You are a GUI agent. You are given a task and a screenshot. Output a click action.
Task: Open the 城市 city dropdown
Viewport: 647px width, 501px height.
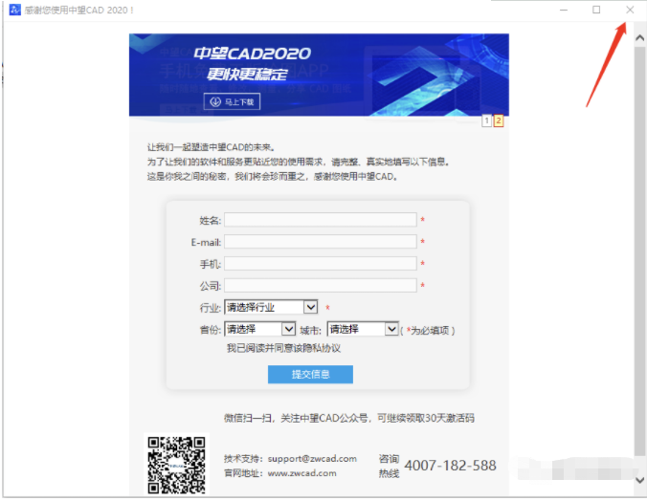(363, 329)
